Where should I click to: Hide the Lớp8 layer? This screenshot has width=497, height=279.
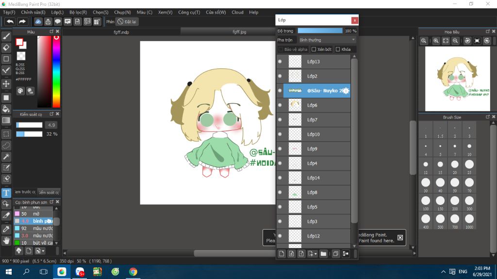[280, 192]
